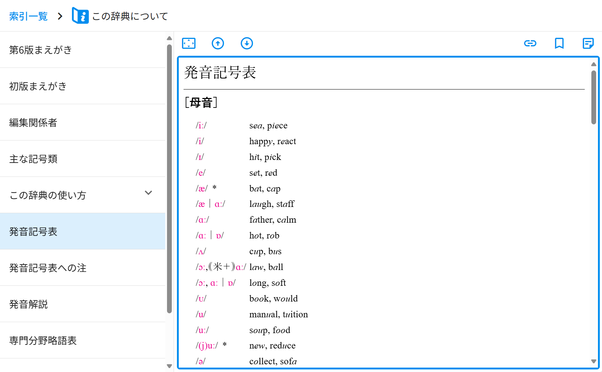Screen dimensions: 602x372
Task: Click the example words "long, soft"
Action: point(268,283)
